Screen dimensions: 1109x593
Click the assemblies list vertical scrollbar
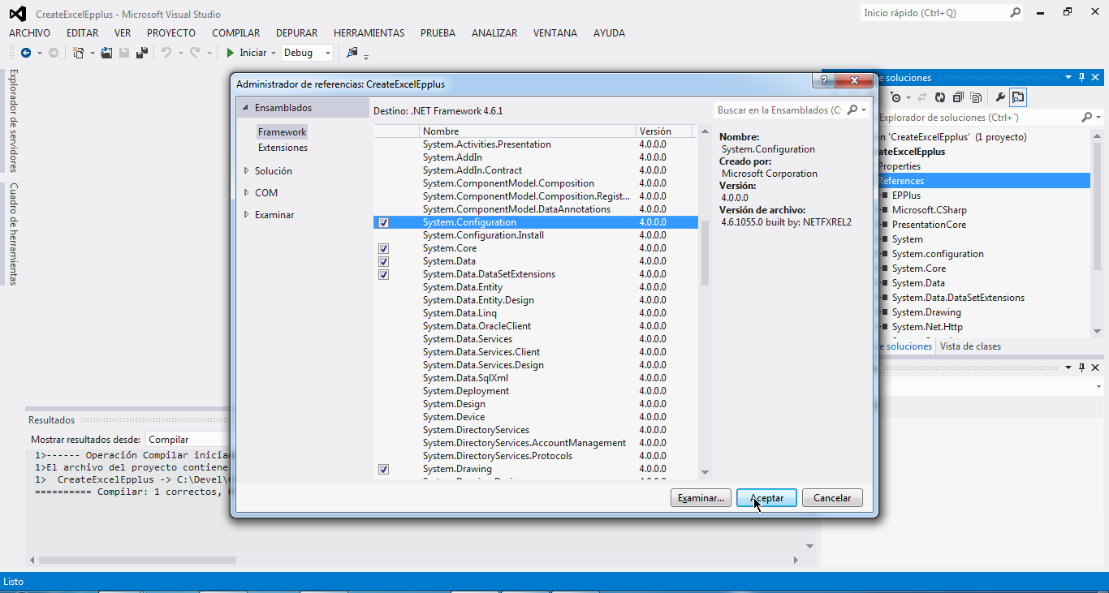[x=705, y=253]
